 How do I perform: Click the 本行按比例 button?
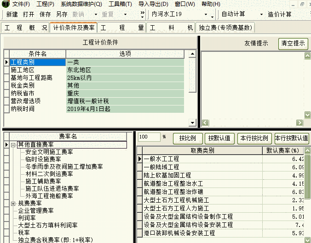coord(254,138)
